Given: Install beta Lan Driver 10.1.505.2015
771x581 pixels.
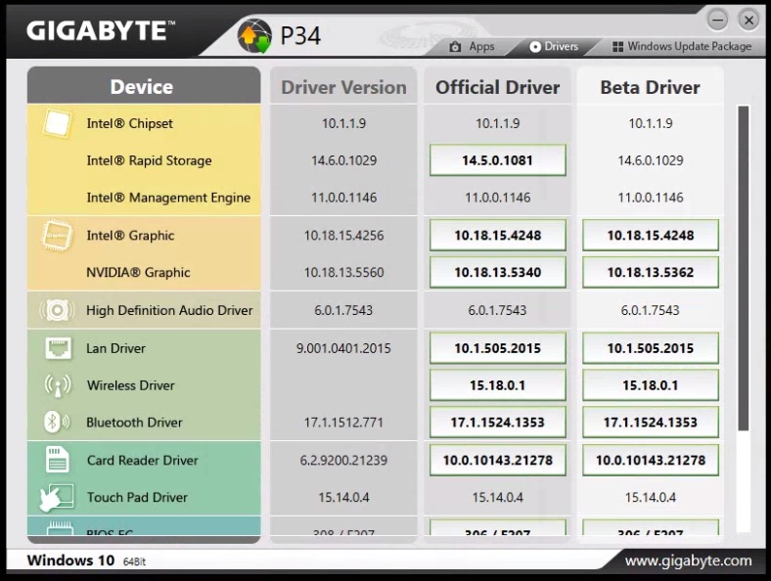Looking at the screenshot, I should (651, 348).
